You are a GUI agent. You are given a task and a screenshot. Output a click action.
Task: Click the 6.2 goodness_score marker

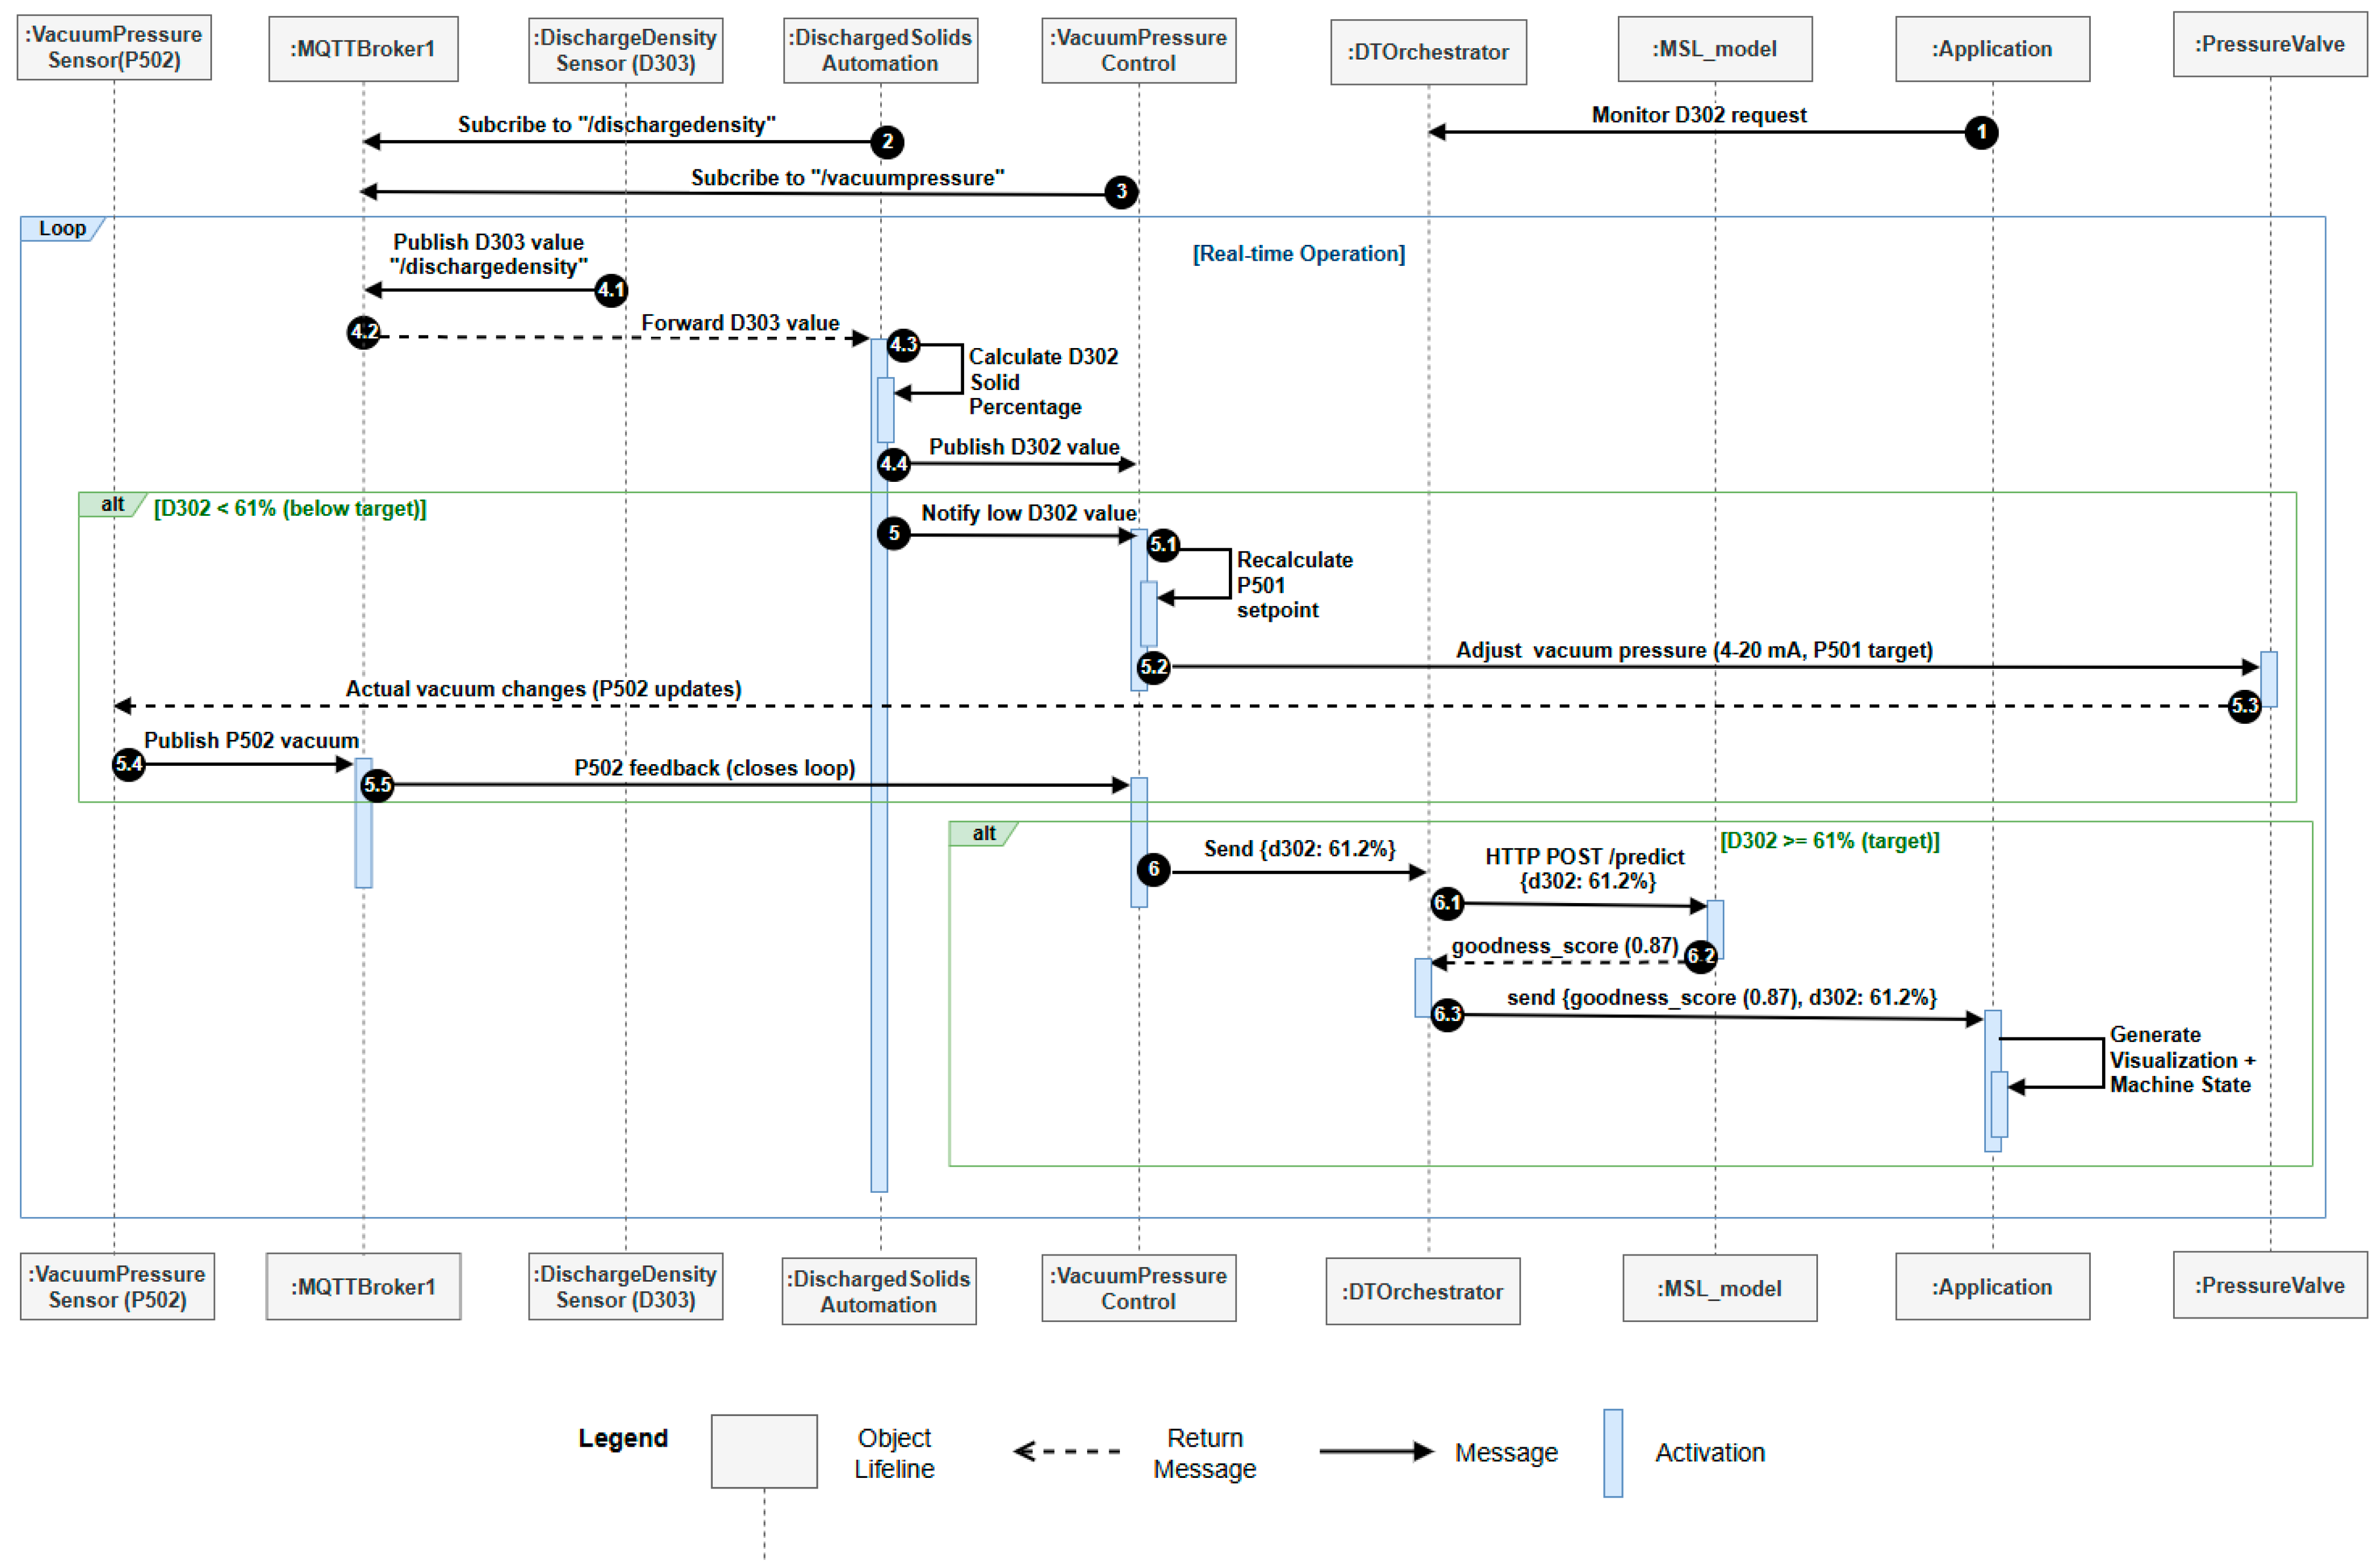tap(1700, 957)
